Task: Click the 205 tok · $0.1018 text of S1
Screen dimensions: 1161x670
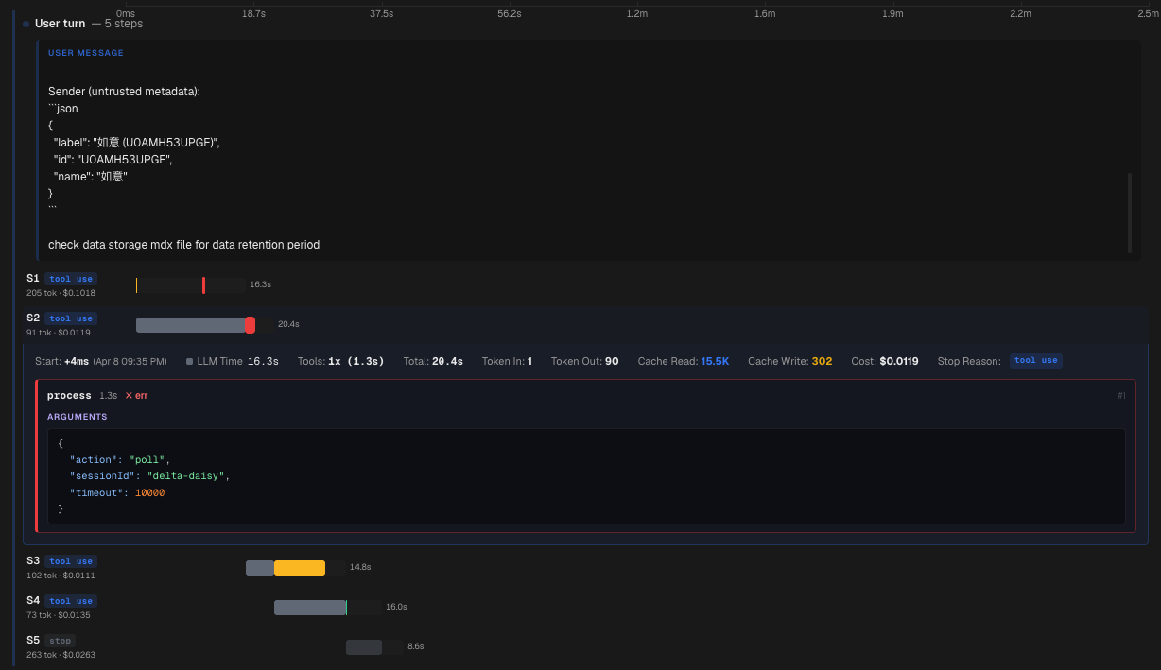Action: [x=61, y=293]
